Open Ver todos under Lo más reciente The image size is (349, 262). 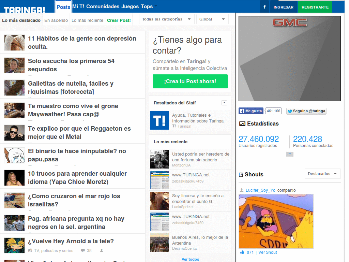pos(190,259)
